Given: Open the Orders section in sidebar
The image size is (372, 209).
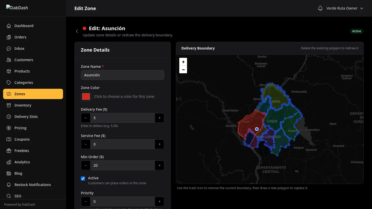Looking at the screenshot, I should tap(20, 37).
